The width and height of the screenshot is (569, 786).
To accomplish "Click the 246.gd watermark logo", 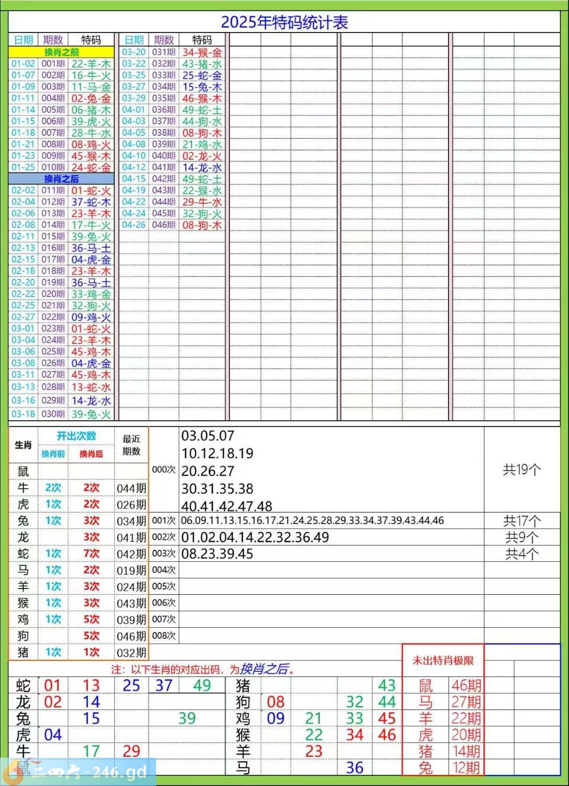I will point(79,771).
